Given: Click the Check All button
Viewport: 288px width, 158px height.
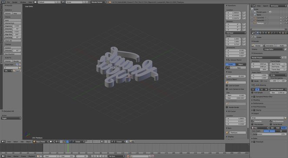Looking at the screenshot, I should [x=13, y=41].
